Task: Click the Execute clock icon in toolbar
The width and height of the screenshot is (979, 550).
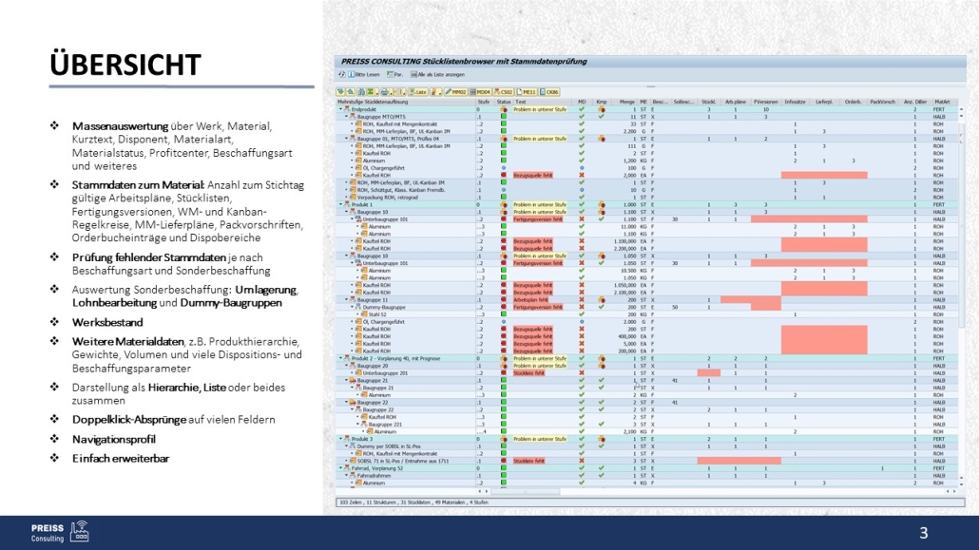Action: click(342, 73)
